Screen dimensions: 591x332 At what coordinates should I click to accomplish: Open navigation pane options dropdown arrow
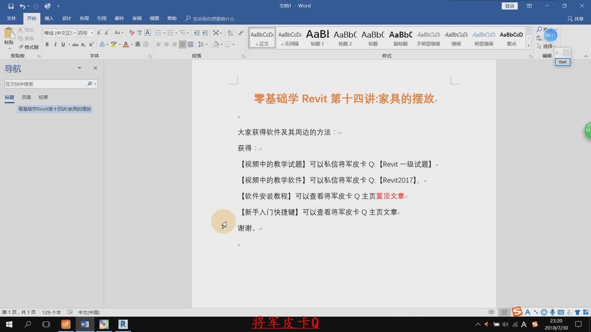[79, 68]
